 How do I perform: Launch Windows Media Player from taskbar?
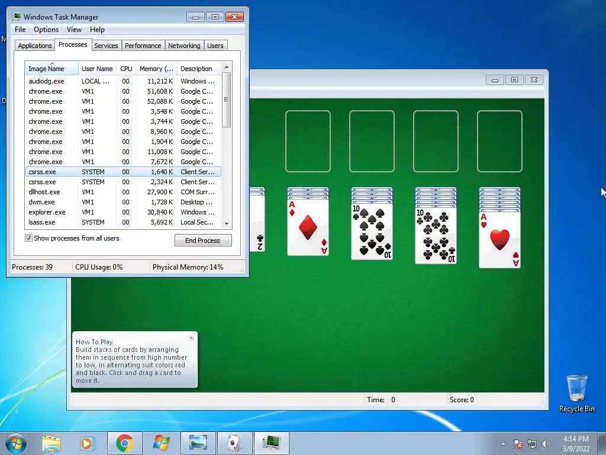(x=87, y=443)
